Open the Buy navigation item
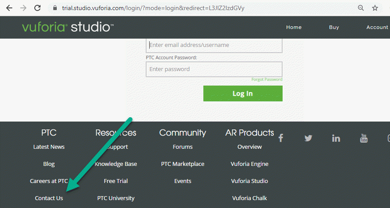 click(x=334, y=27)
